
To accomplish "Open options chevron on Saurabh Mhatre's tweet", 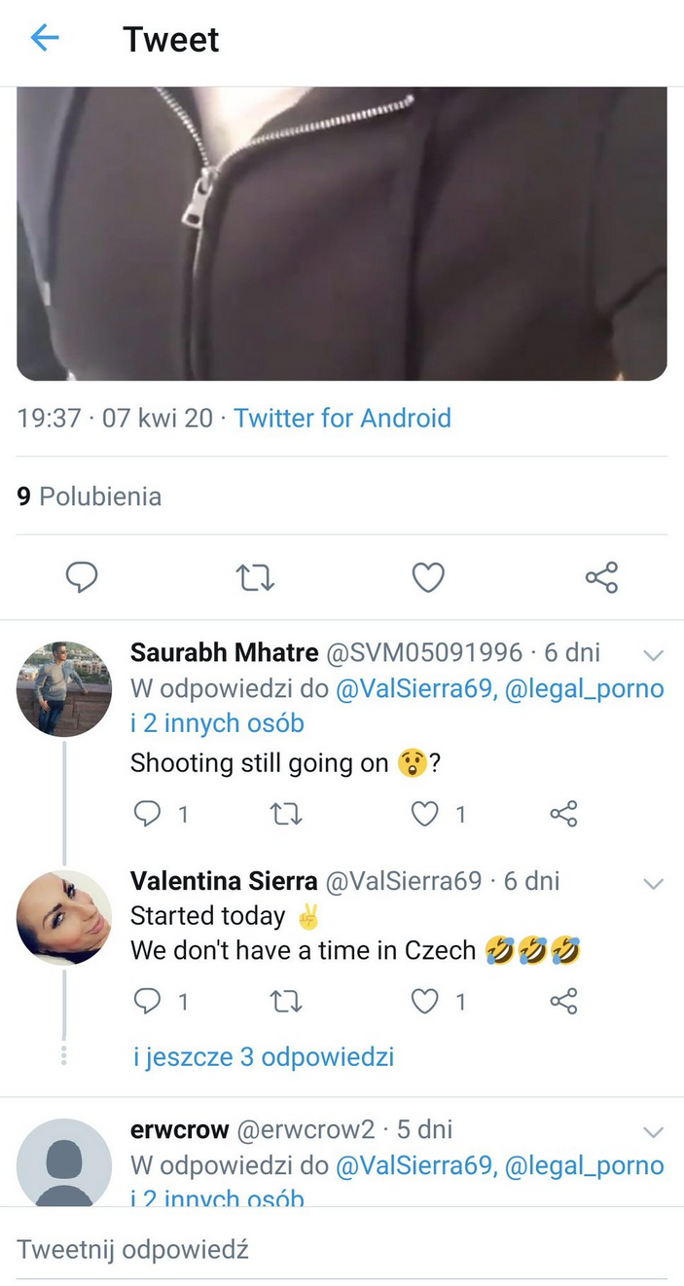I will point(654,654).
